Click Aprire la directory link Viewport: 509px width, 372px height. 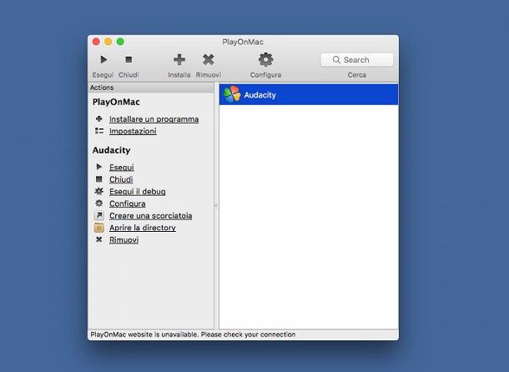(143, 228)
